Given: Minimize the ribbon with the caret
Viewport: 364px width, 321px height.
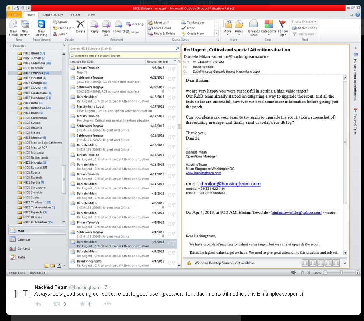Looking at the screenshot, I should (x=352, y=15).
